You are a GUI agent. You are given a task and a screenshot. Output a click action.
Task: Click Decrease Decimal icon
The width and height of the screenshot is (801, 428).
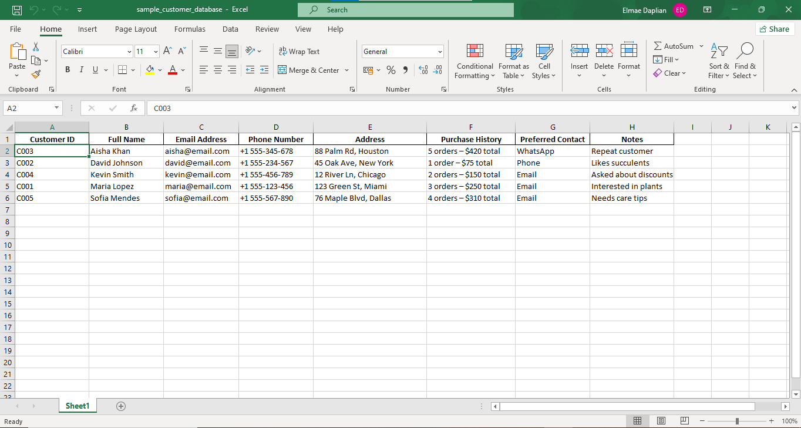tap(437, 70)
